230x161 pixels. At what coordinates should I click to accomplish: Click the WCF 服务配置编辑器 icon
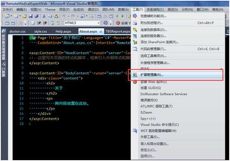pos(135,131)
